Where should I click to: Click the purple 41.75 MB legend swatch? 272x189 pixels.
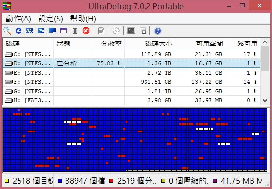(215, 181)
